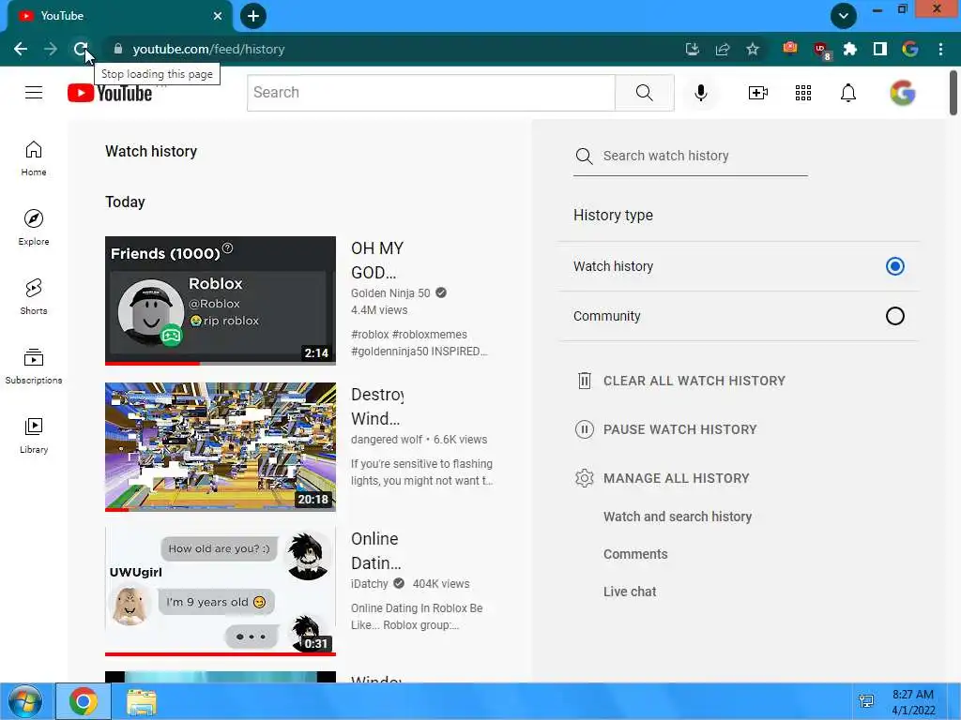Select the Watch history radio button

[894, 266]
